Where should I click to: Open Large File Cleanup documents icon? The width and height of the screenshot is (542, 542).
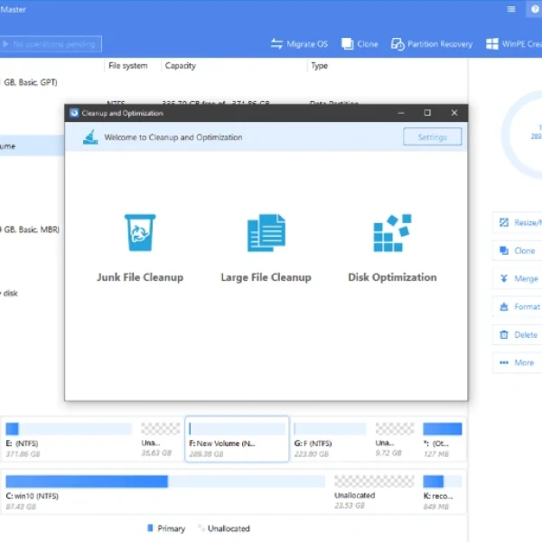click(x=266, y=233)
